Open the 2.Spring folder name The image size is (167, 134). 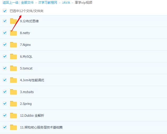[x=26, y=104]
